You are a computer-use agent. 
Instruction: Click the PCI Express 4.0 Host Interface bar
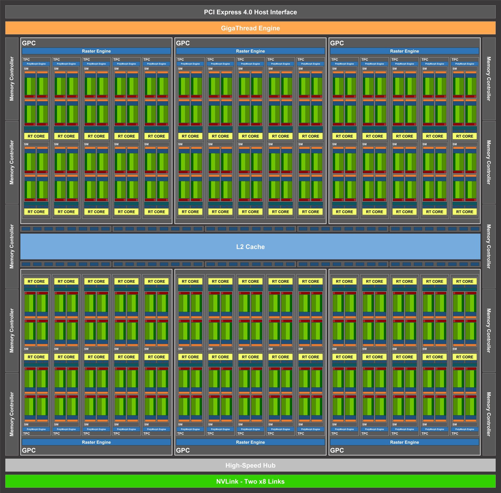(x=250, y=12)
